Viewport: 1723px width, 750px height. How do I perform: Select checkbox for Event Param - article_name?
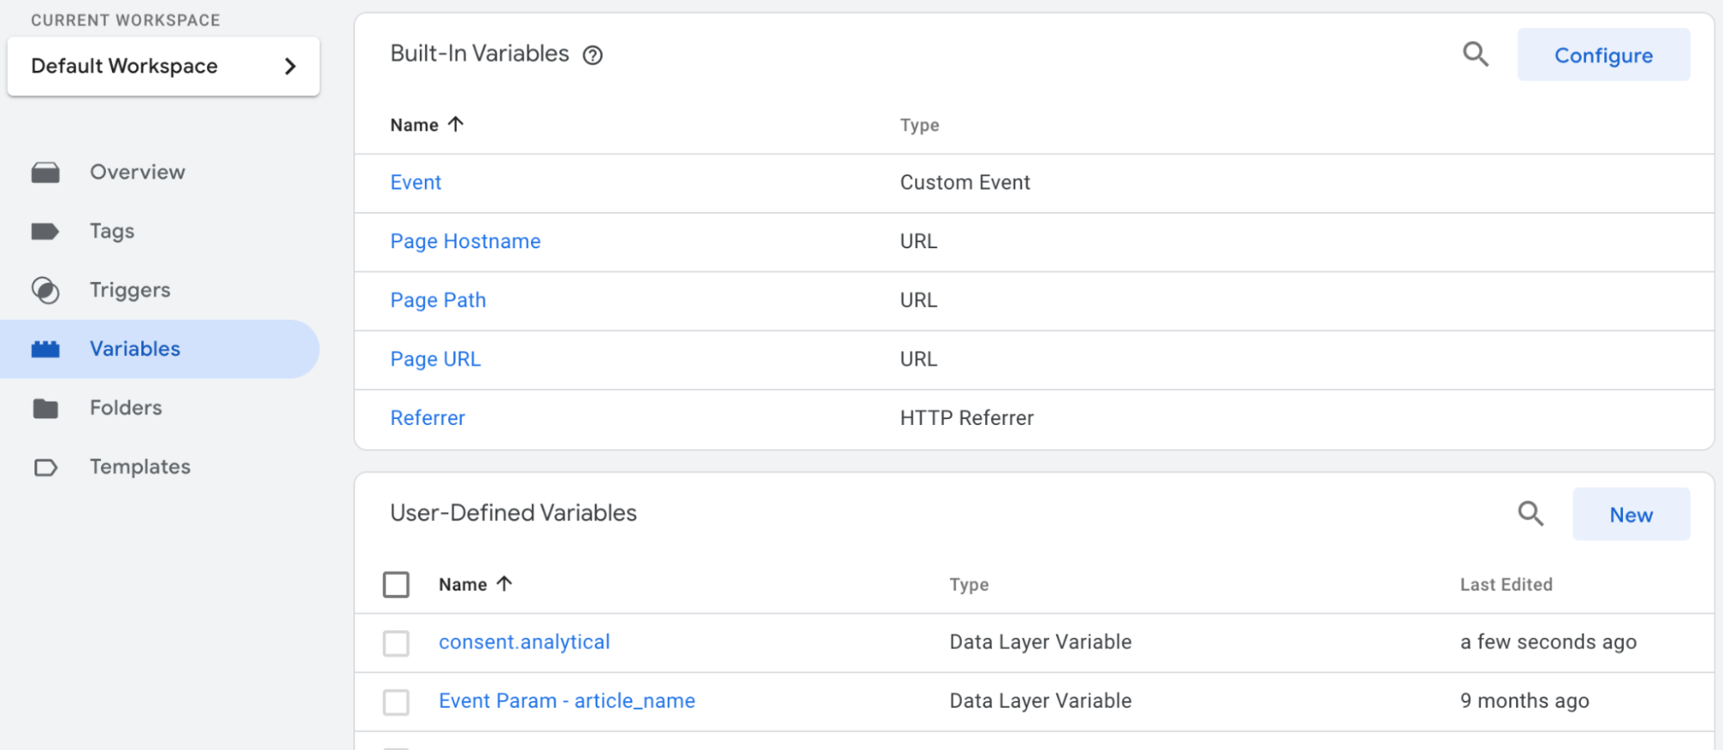coord(396,702)
